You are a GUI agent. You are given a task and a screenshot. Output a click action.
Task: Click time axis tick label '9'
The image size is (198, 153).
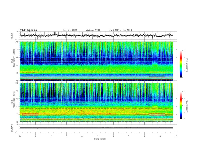(160, 136)
